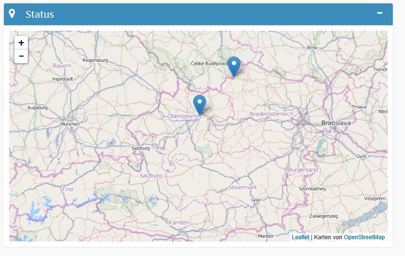Image resolution: width=405 pixels, height=256 pixels.
Task: Open the Leaflet attribution link
Action: 300,237
